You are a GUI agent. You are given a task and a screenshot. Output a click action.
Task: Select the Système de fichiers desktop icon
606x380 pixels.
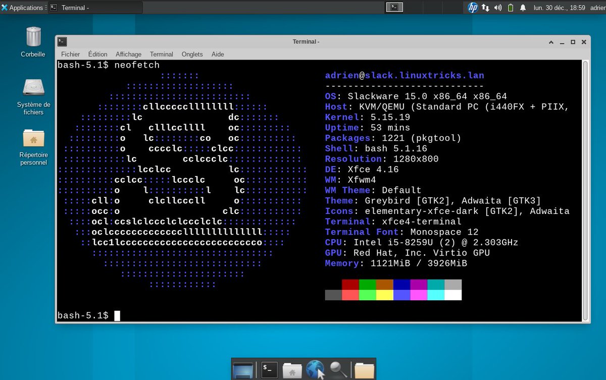[33, 95]
